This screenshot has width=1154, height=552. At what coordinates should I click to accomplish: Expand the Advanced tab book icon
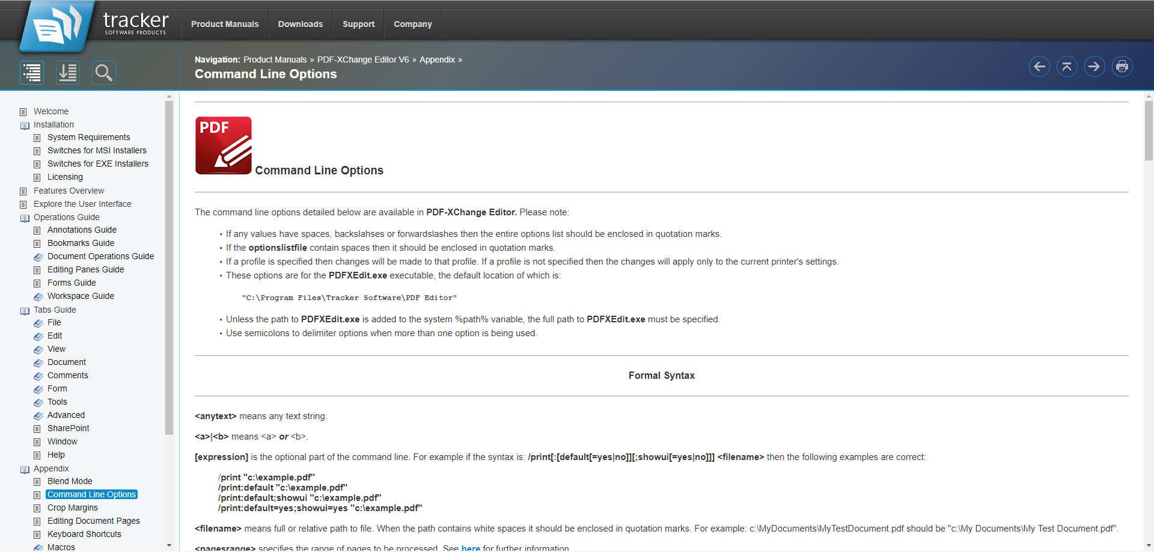click(x=38, y=416)
